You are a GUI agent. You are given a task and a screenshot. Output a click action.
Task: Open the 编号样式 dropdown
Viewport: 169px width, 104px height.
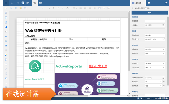click(153, 82)
